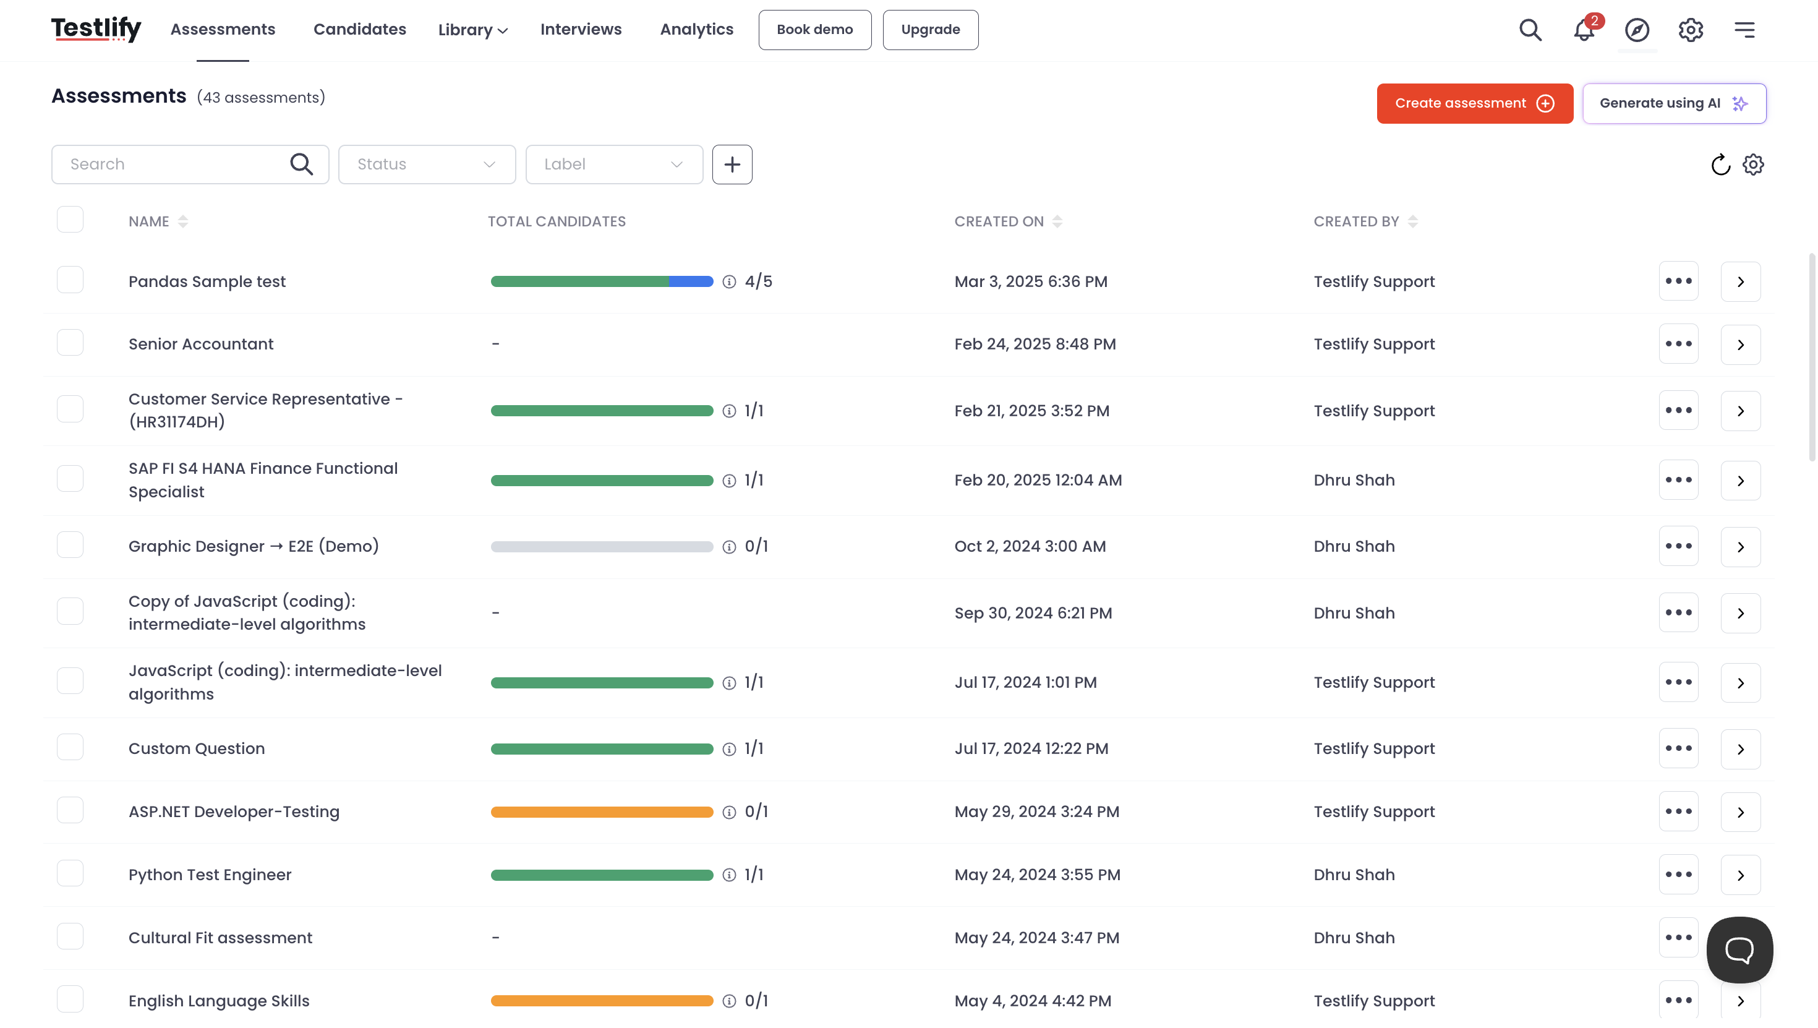This screenshot has width=1818, height=1028.
Task: Click the compass explore icon in header
Action: [1637, 30]
